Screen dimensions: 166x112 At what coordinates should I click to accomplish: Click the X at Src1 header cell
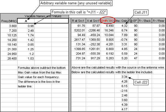click(93, 21)
